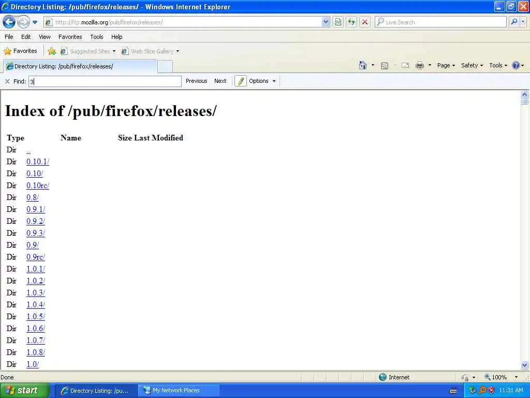Select the Directory Listing tab
Image resolution: width=530 pixels, height=398 pixels.
[80, 66]
